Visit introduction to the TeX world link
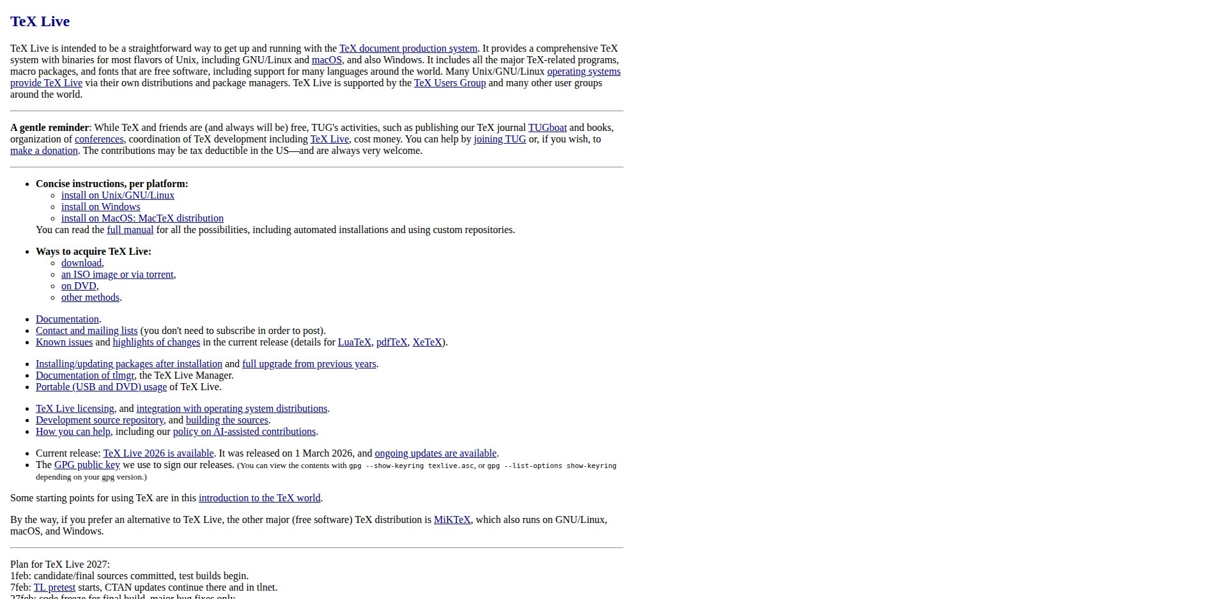The height and width of the screenshot is (599, 1227). (259, 498)
